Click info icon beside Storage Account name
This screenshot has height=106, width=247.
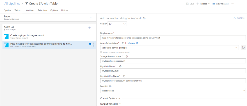[127, 56]
